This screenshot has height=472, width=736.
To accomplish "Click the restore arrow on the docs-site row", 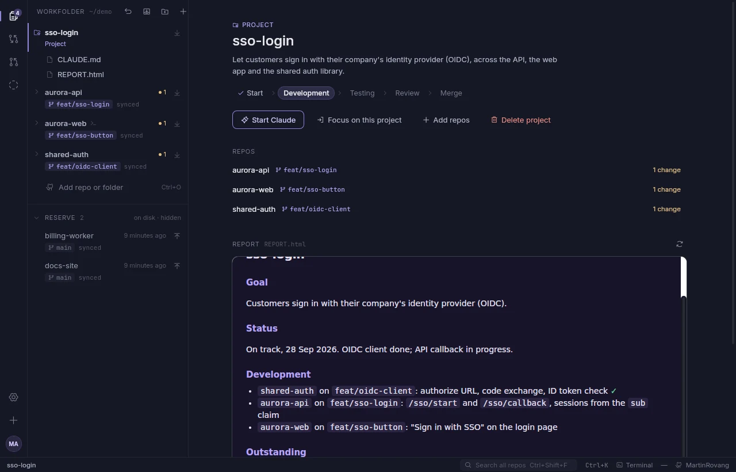I will (x=177, y=265).
